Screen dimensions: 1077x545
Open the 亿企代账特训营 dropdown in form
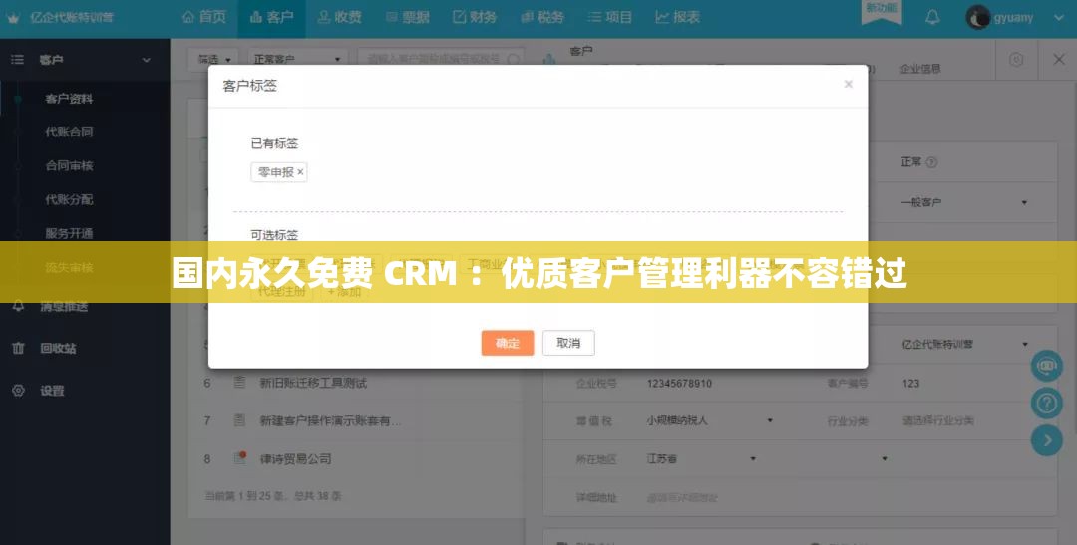pos(963,344)
